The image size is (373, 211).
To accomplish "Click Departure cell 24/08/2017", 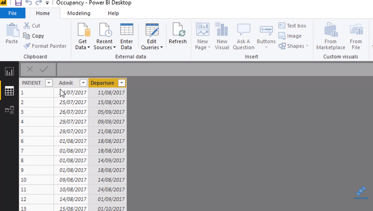I will pos(107,190).
